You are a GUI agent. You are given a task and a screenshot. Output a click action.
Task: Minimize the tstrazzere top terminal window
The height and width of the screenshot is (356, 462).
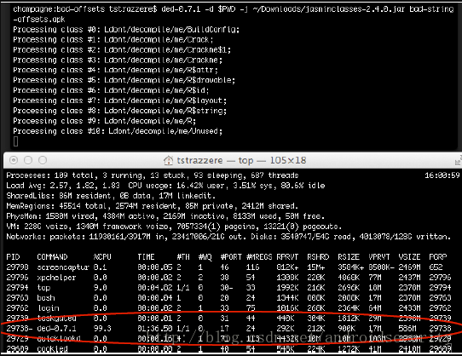(28, 160)
